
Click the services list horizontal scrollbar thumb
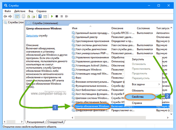pyautogui.click(x=110, y=117)
